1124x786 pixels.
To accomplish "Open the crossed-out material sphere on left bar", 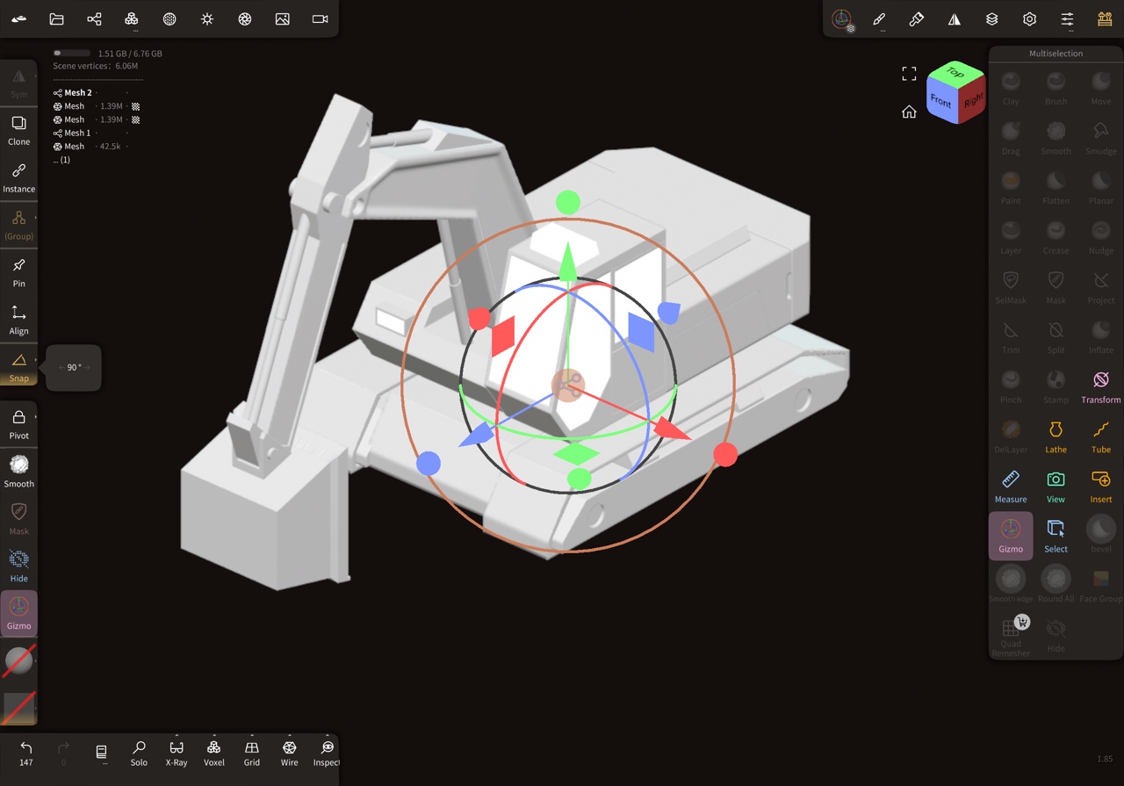I will 18,662.
